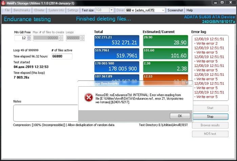Click the Start button
The width and height of the screenshot is (237, 161).
210,108
